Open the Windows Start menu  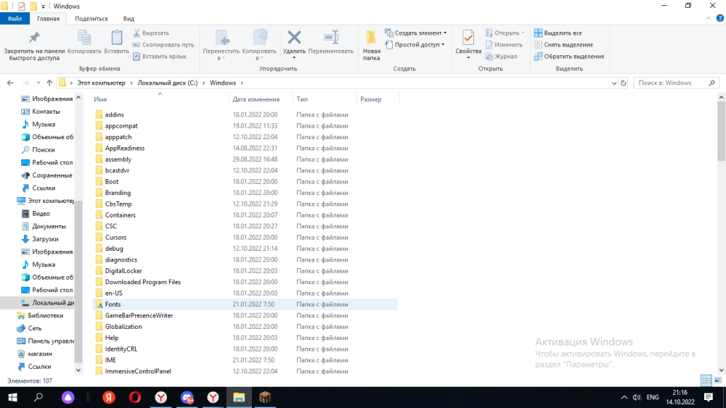tap(12, 397)
